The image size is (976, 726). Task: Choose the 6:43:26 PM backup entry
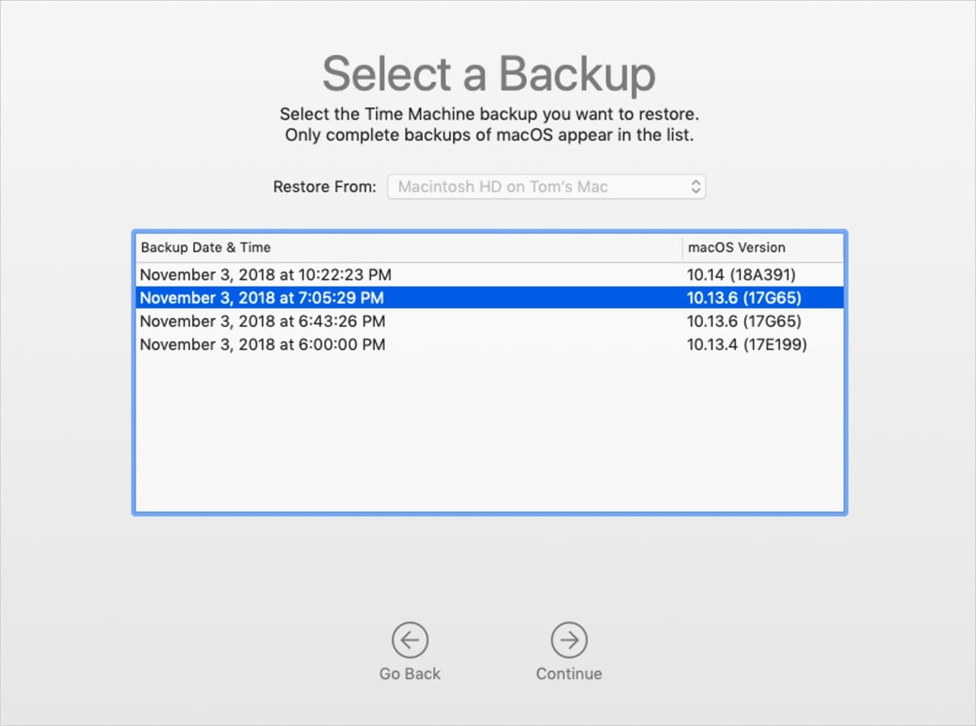coord(262,321)
